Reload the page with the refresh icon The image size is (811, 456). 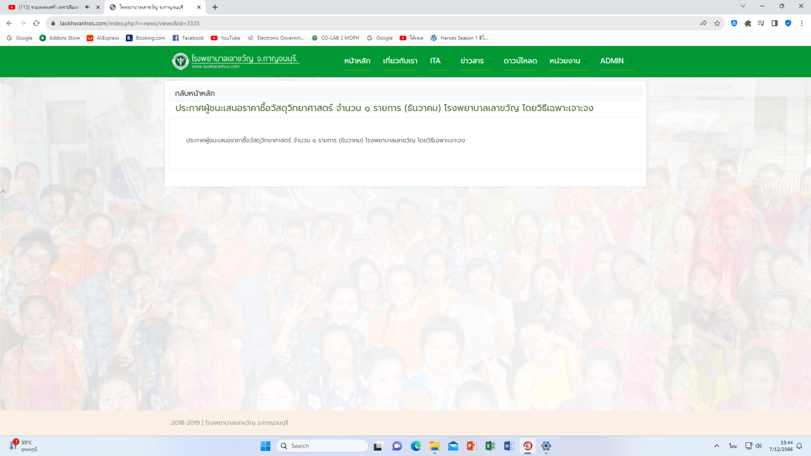pos(36,23)
